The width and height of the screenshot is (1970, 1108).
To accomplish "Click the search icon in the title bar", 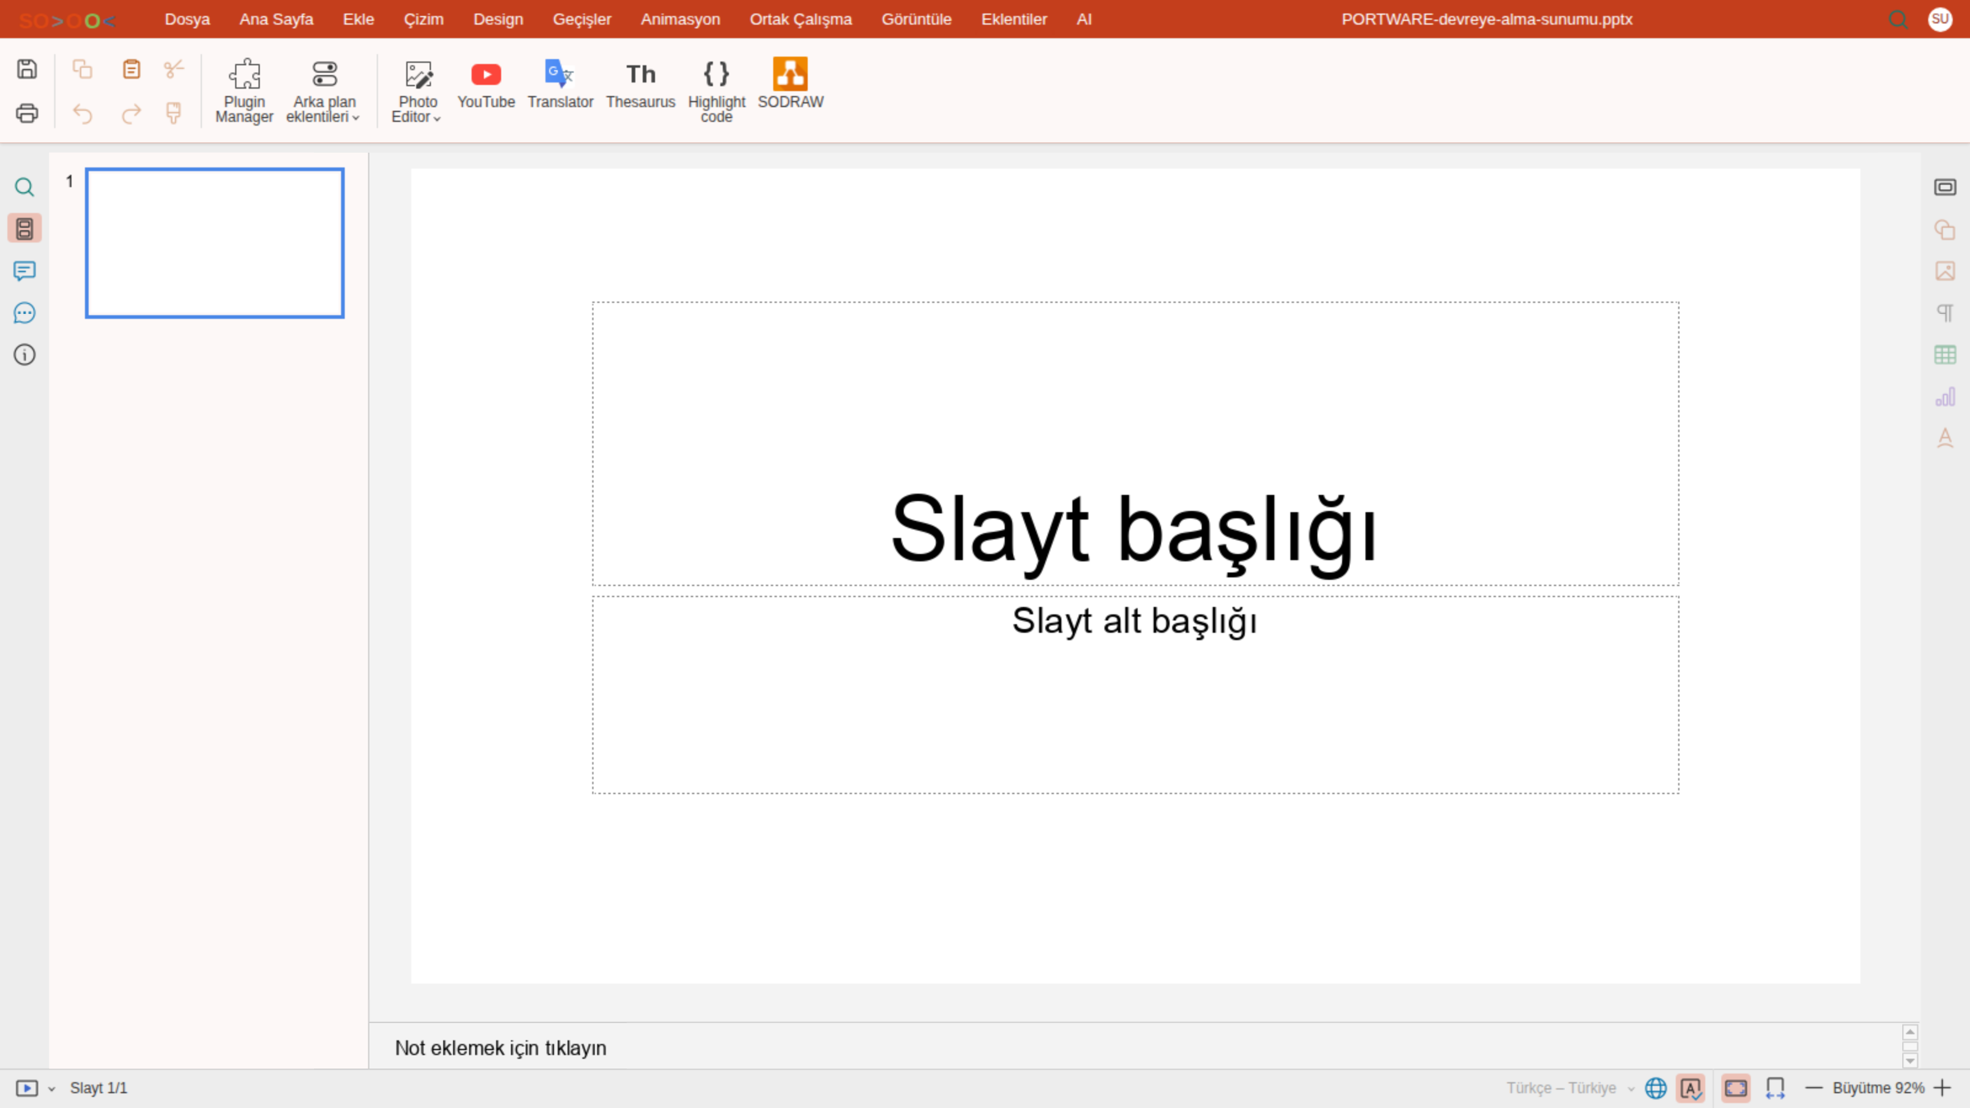I will pos(1897,19).
